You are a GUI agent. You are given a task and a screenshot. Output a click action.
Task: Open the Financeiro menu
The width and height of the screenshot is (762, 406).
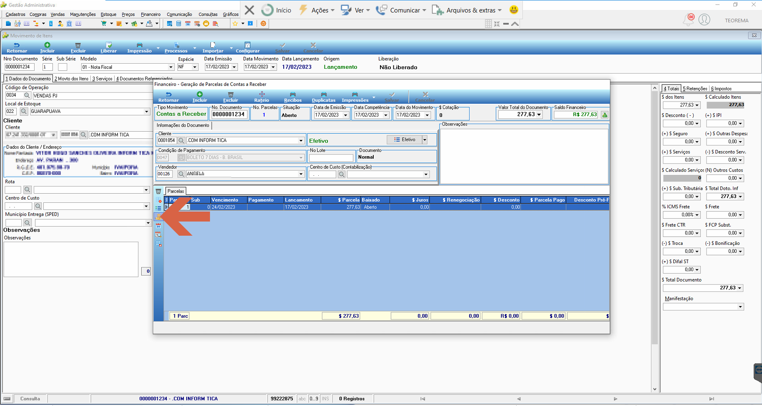[x=150, y=14]
